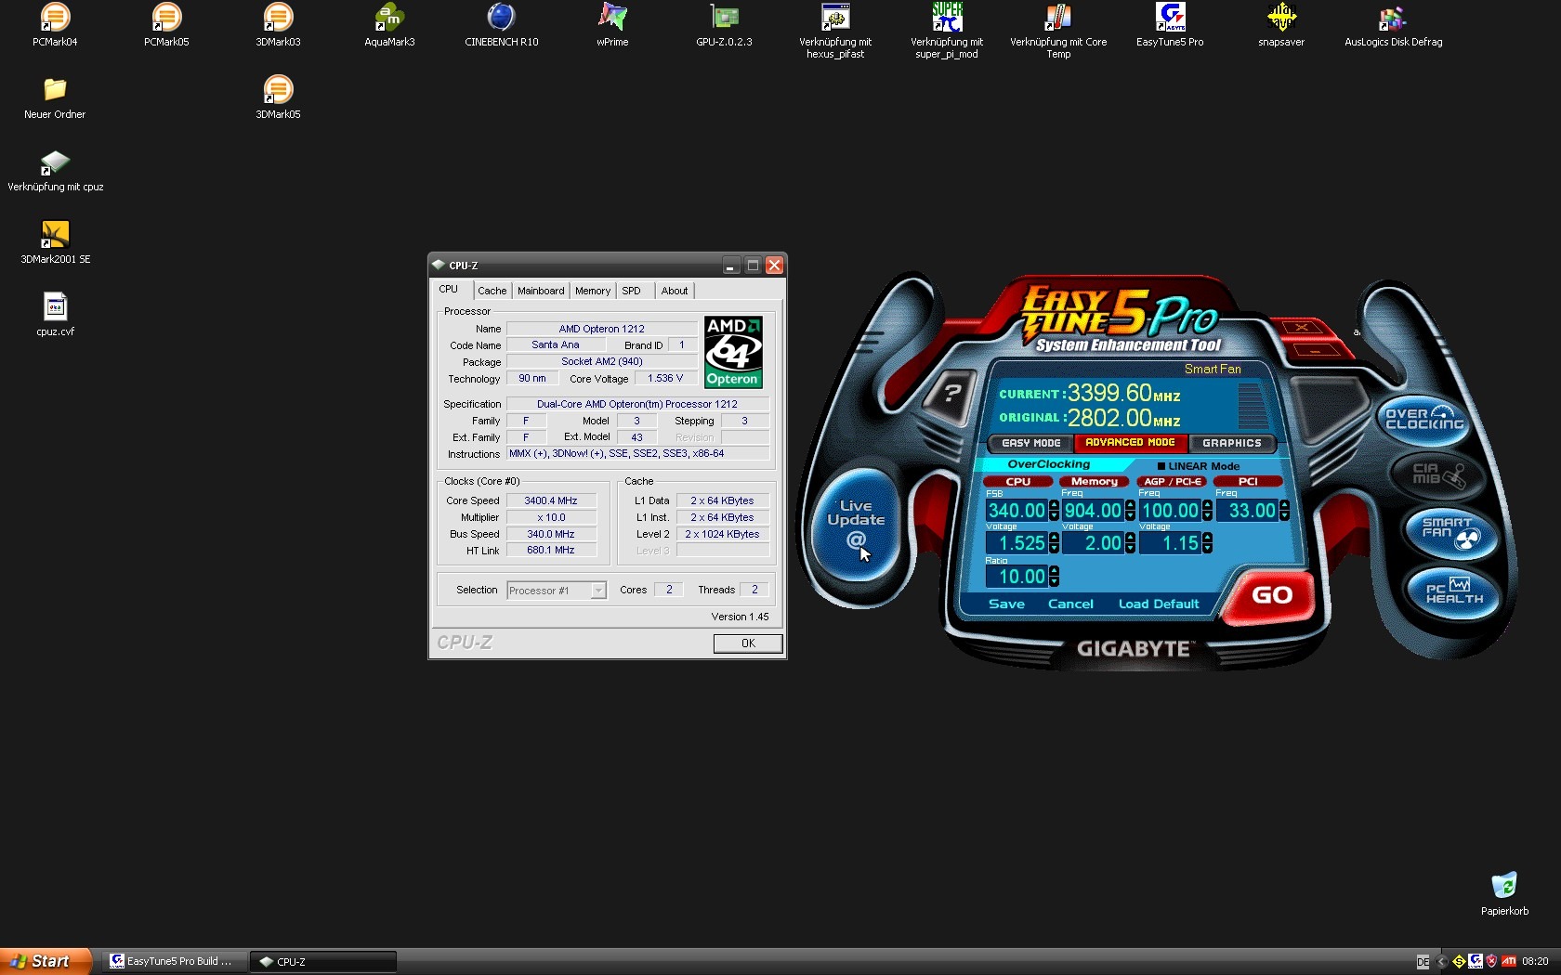
Task: Increase the CPU voltage value
Action: point(1054,538)
